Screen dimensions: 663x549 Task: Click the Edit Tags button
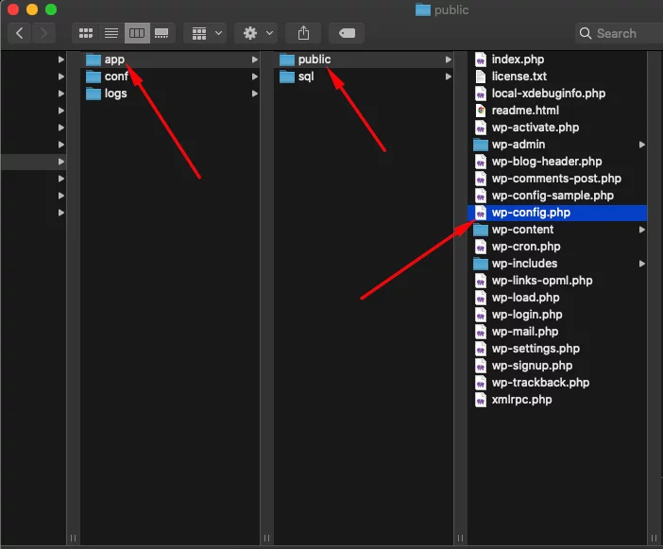tap(347, 33)
